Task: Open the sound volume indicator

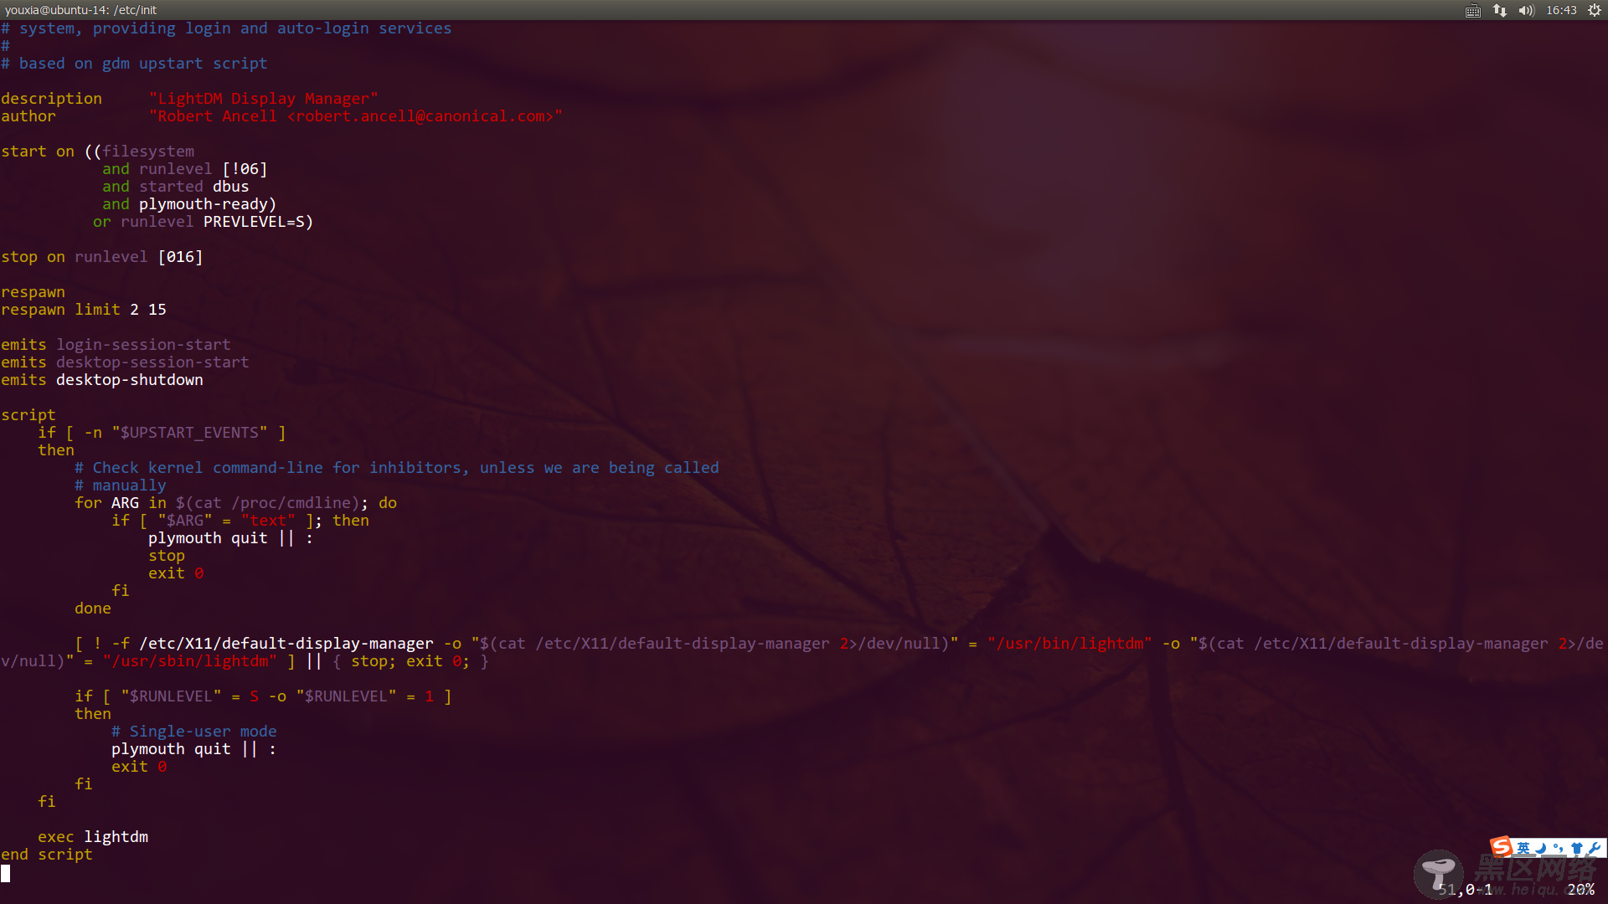Action: [1526, 11]
